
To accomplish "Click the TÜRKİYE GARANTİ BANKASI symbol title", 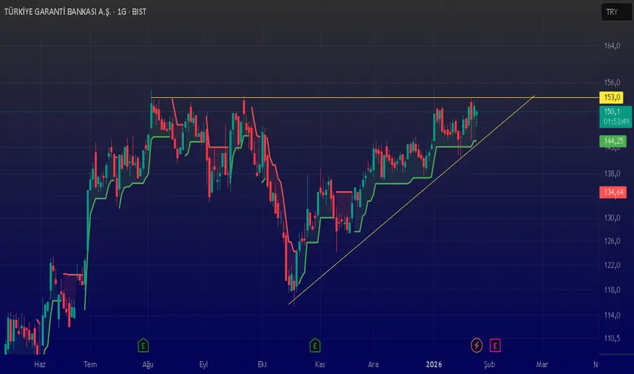I will 57,12.
